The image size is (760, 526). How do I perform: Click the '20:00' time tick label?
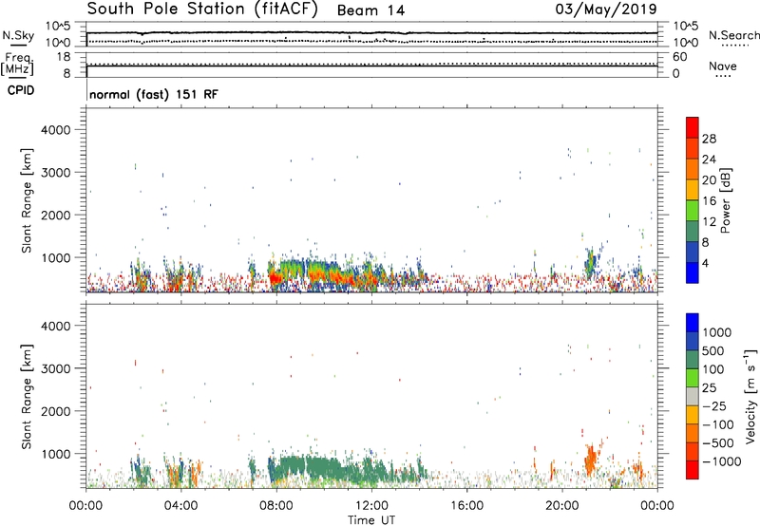[562, 506]
